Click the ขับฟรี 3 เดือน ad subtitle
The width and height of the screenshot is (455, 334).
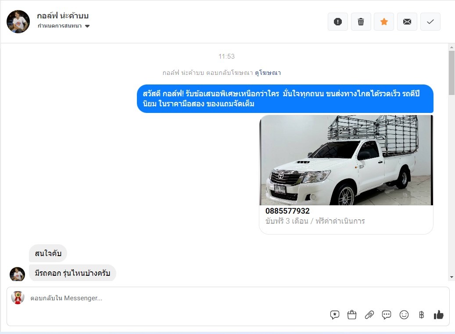tap(315, 221)
